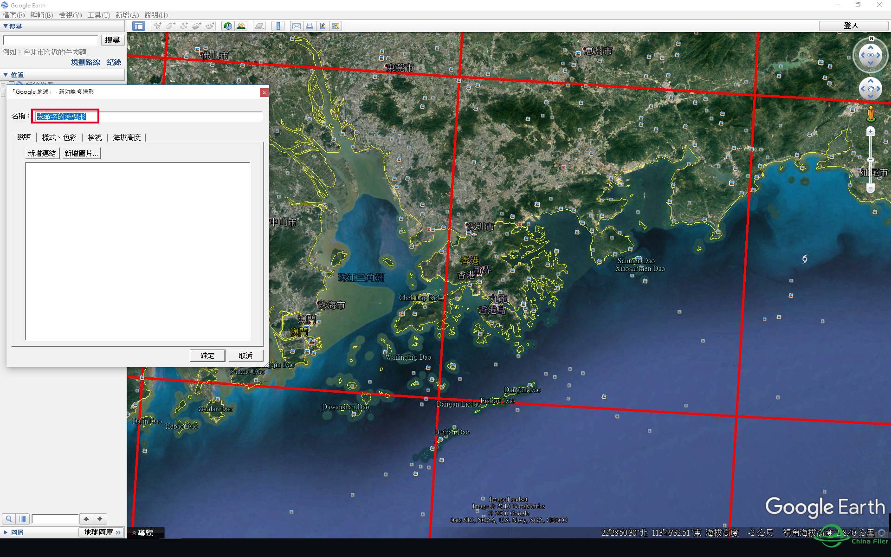Screen dimensions: 891x557
Task: Toggle the sidebar panel toolbar icon
Action: coord(138,26)
